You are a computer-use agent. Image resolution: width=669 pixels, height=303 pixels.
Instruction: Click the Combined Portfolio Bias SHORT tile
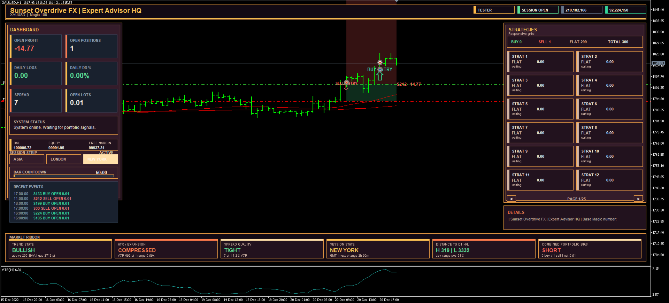point(590,249)
